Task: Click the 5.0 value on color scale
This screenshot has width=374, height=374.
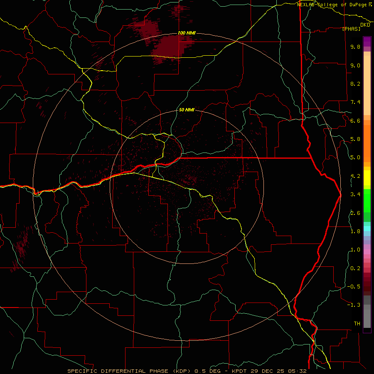Action: coord(355,157)
